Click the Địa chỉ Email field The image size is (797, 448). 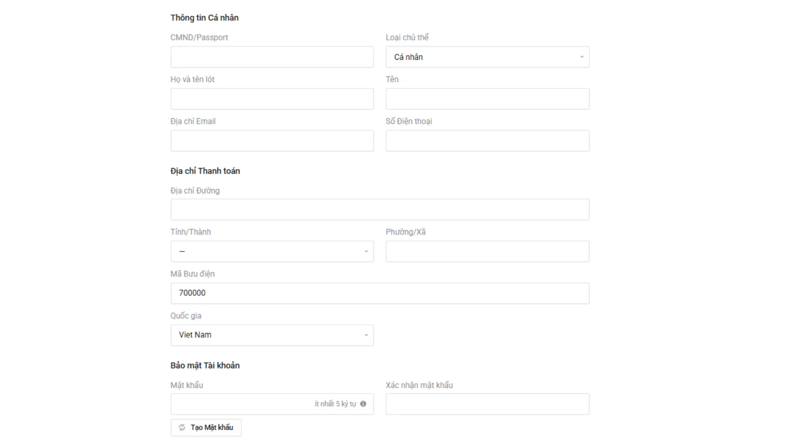pos(272,141)
